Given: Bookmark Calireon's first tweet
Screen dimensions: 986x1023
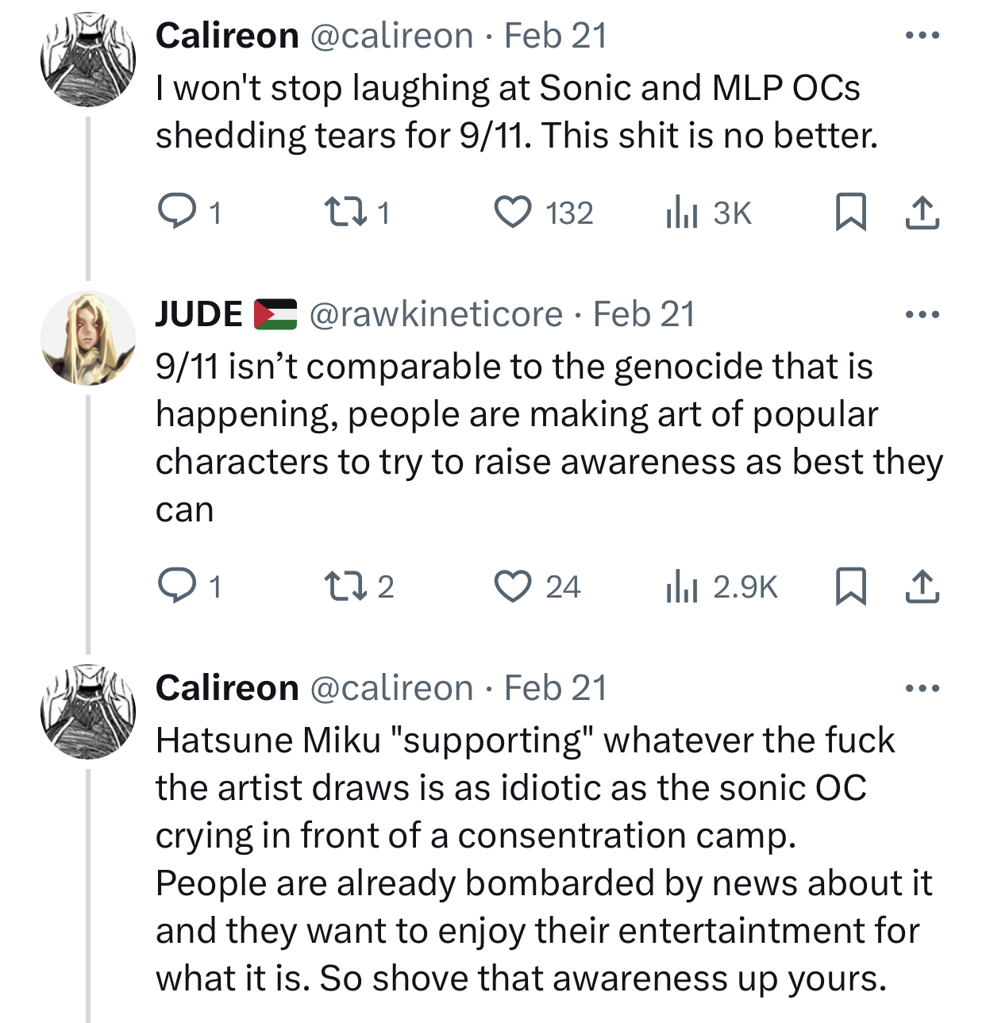Looking at the screenshot, I should [x=850, y=213].
